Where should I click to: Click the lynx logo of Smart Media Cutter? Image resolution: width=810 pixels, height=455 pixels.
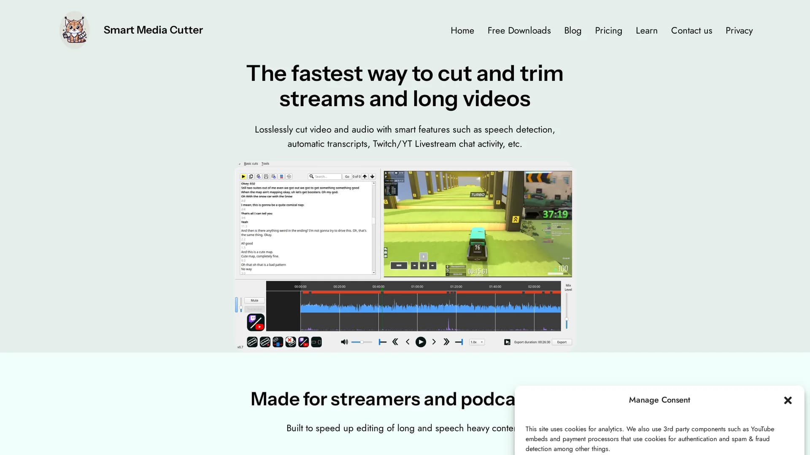pyautogui.click(x=74, y=30)
